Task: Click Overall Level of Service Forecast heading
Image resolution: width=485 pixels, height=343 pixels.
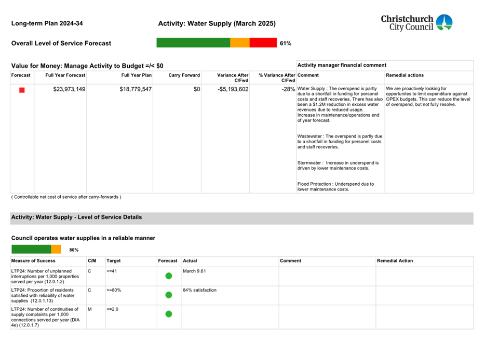Action: [61, 43]
